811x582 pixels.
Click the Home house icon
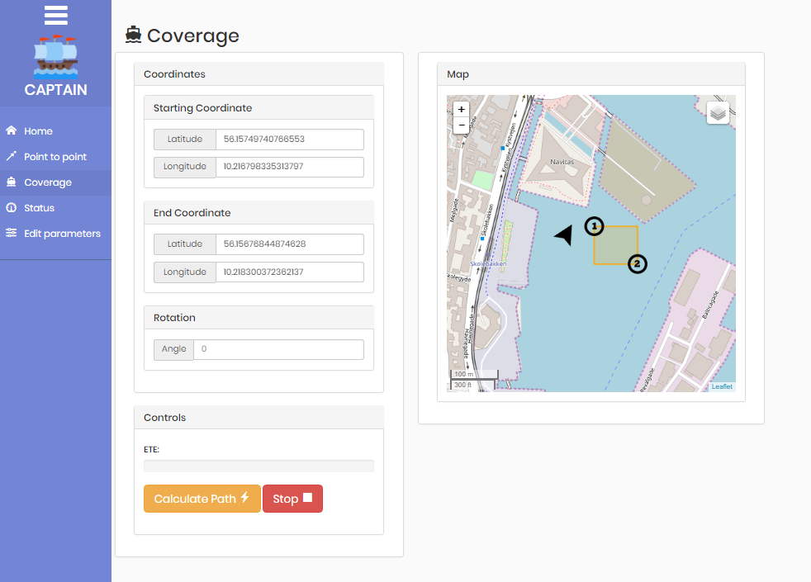12,130
